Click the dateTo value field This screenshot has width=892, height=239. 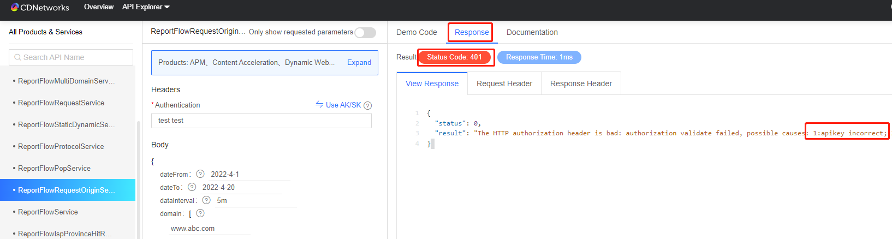tap(241, 188)
